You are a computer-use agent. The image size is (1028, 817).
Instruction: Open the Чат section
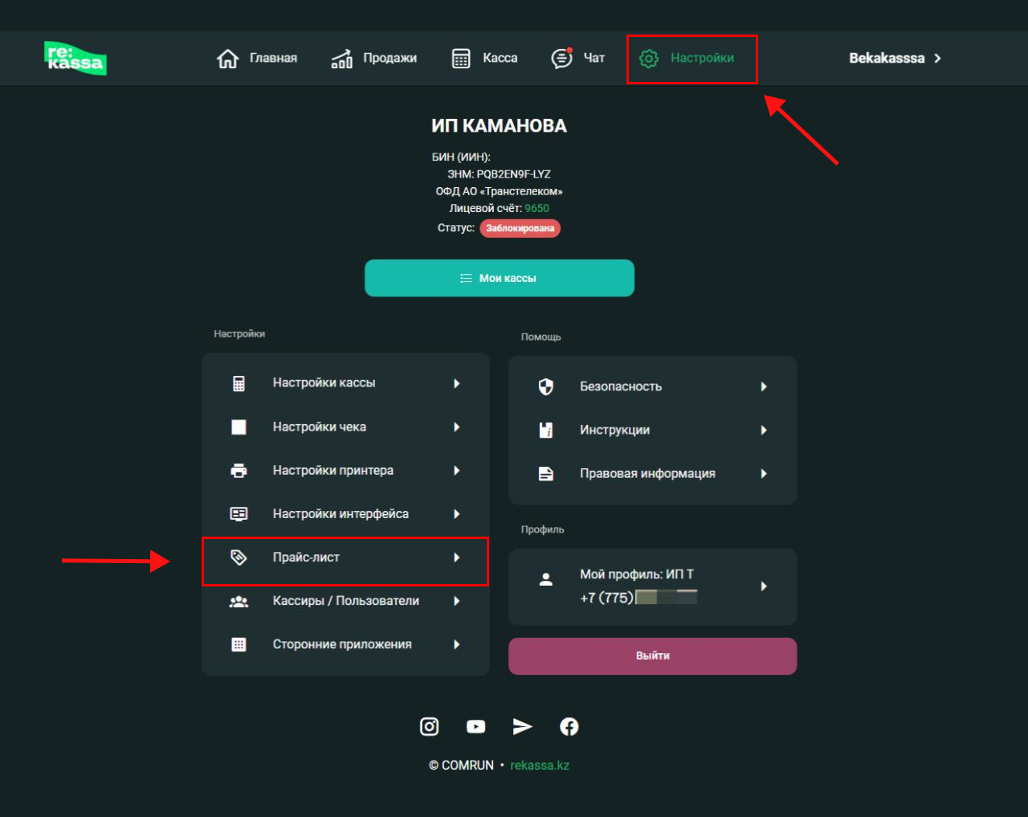click(x=578, y=58)
